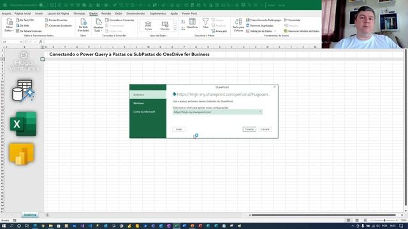The image size is (408, 229).
Task: Open the Classificar sort dialog
Action: coord(193,24)
